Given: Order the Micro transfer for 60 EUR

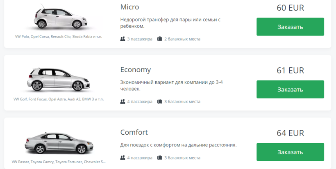Looking at the screenshot, I should point(290,27).
